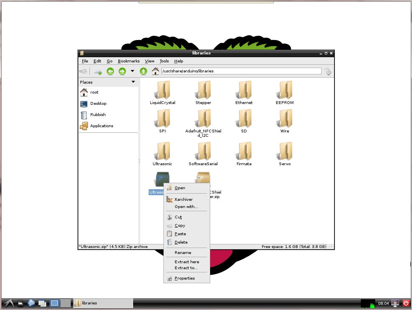The width and height of the screenshot is (412, 310).
Task: Go to home folder icon
Action: pyautogui.click(x=155, y=71)
